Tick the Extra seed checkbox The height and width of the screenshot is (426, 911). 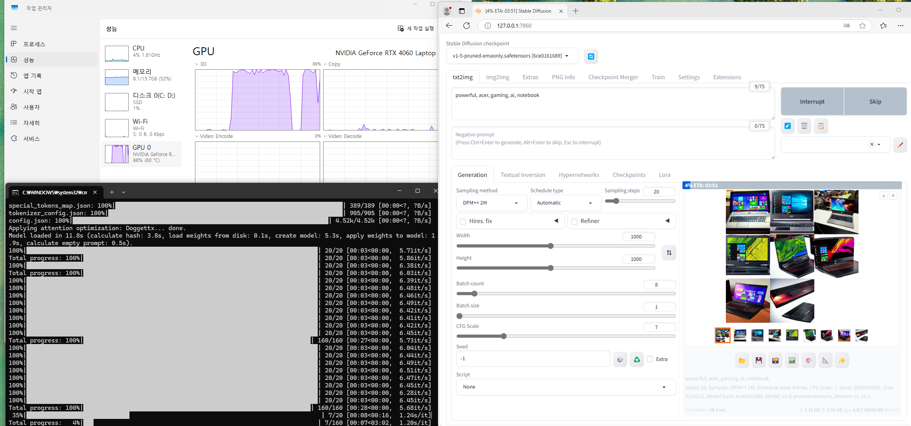tap(650, 359)
